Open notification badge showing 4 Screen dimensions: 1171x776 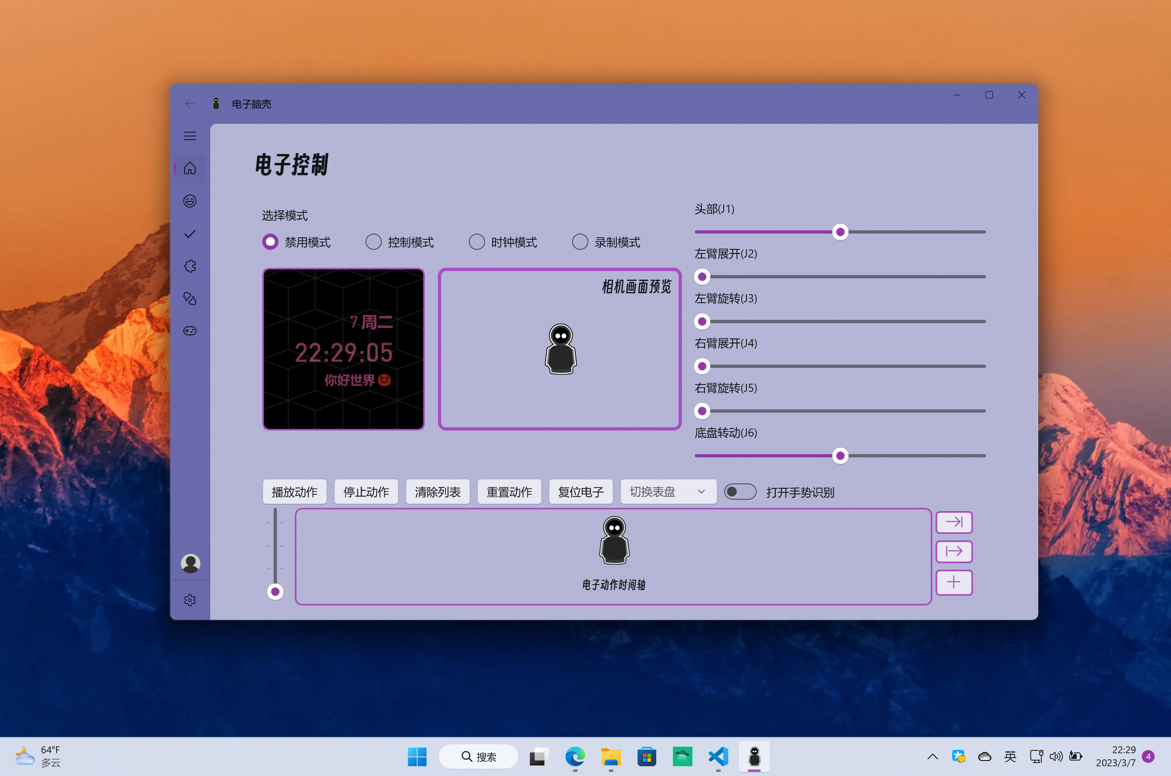tap(1149, 757)
